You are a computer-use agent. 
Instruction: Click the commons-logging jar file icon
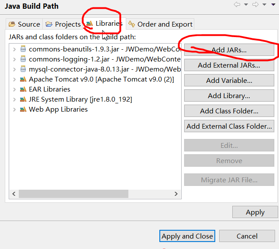[23, 59]
